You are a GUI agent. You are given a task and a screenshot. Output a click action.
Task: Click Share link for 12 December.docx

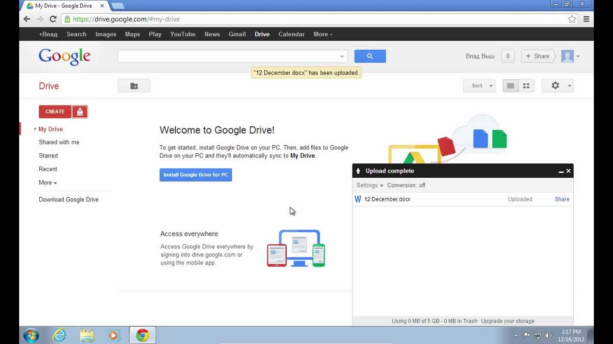562,199
